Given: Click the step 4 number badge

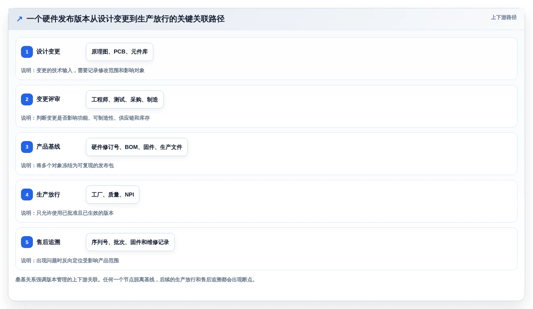Looking at the screenshot, I should click(x=27, y=195).
